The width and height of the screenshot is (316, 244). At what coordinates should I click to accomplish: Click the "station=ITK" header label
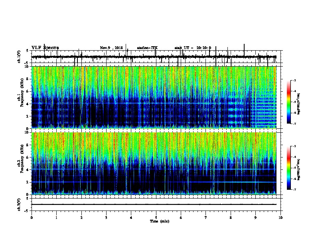(x=147, y=48)
